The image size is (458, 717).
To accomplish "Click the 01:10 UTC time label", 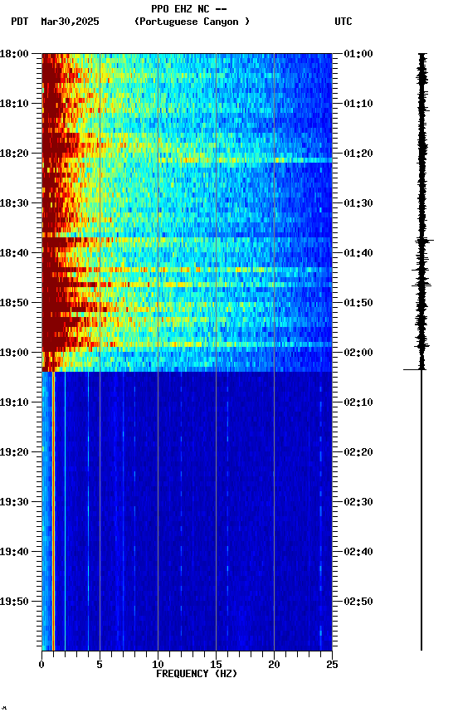I will pyautogui.click(x=358, y=104).
